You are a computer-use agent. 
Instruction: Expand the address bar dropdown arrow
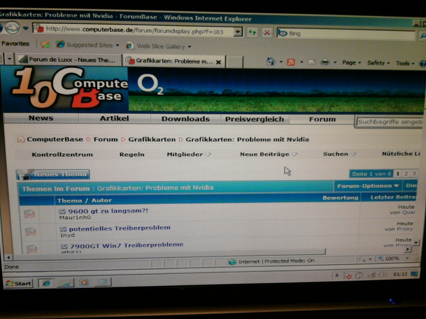pyautogui.click(x=238, y=32)
